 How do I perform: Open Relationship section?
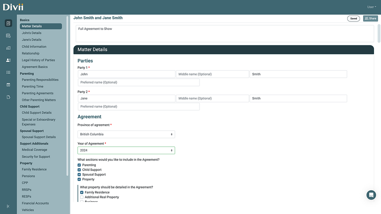31,53
